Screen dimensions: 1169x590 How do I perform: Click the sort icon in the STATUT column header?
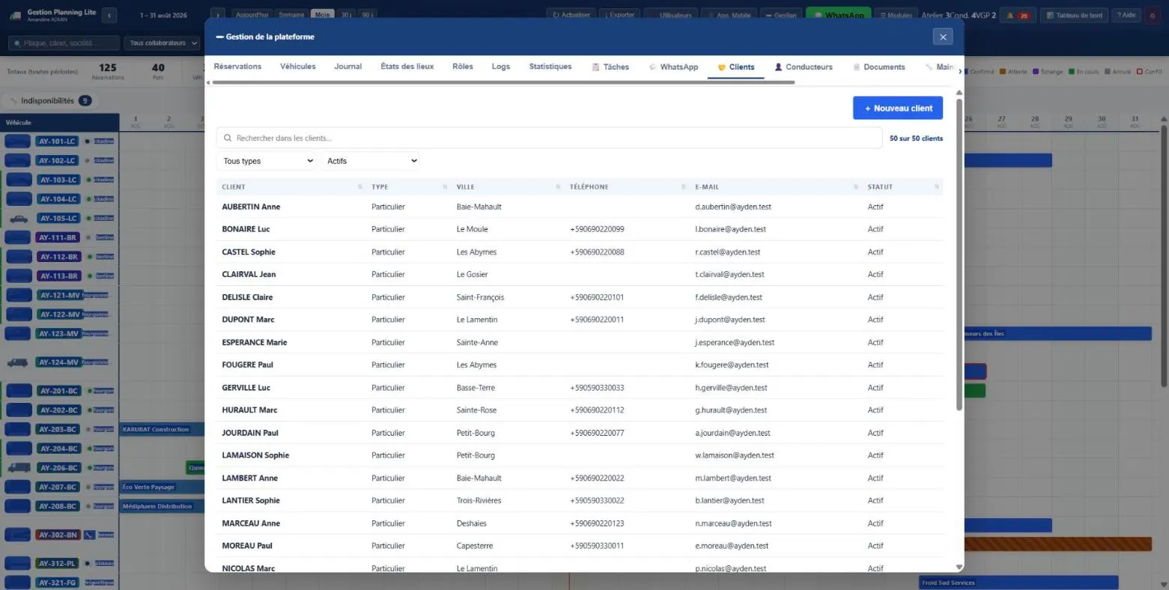point(936,187)
